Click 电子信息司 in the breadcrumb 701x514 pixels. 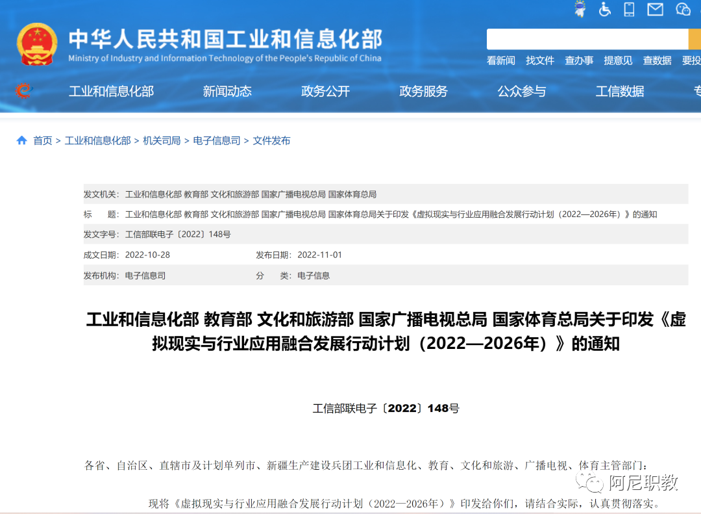click(216, 140)
